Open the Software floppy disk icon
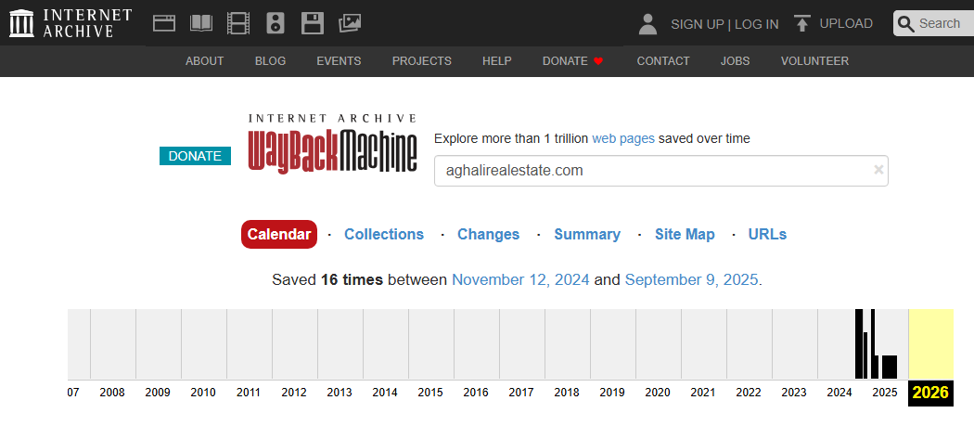 point(313,23)
